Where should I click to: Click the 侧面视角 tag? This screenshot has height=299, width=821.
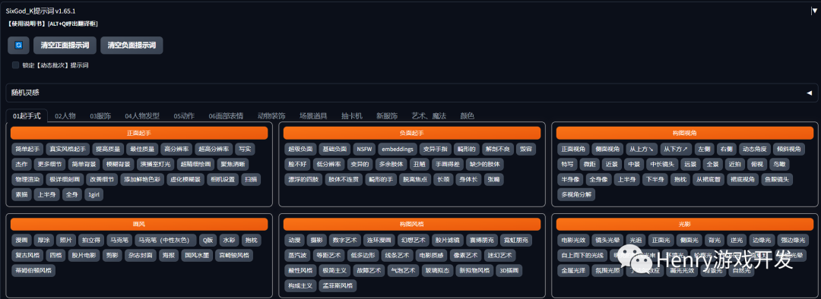click(x=607, y=149)
